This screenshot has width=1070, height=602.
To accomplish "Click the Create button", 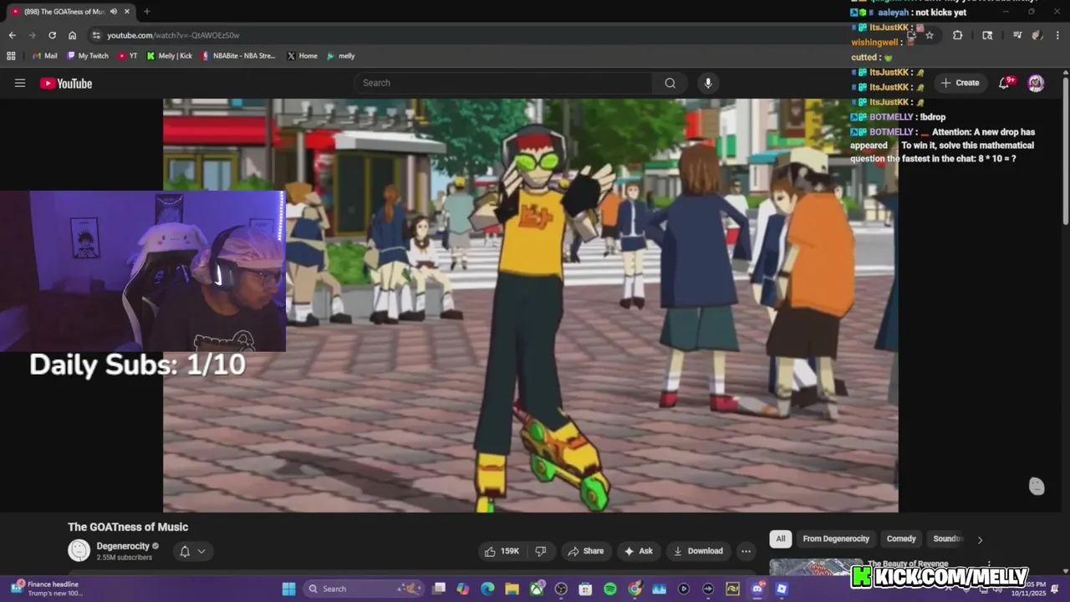I will 960,83.
